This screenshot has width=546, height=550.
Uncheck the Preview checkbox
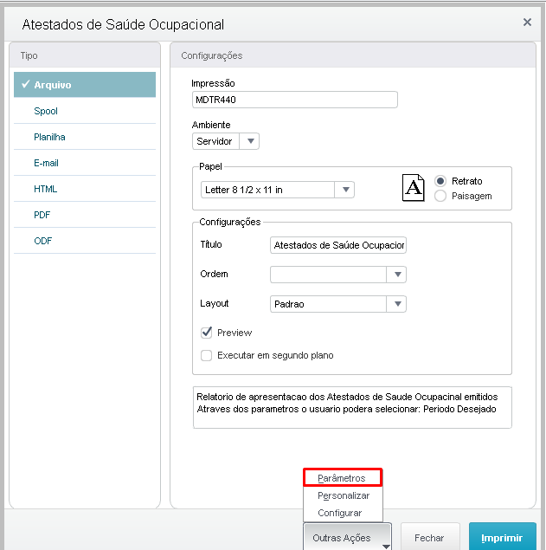click(207, 333)
